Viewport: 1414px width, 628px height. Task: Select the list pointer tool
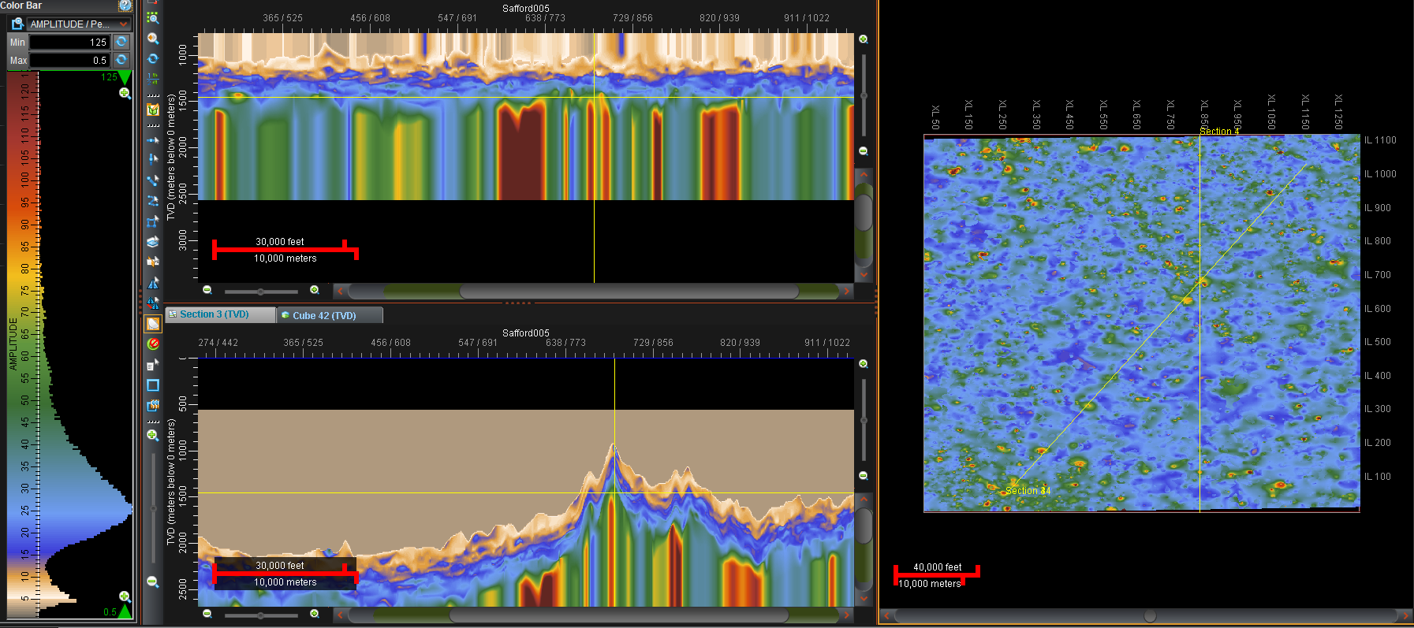tap(153, 365)
